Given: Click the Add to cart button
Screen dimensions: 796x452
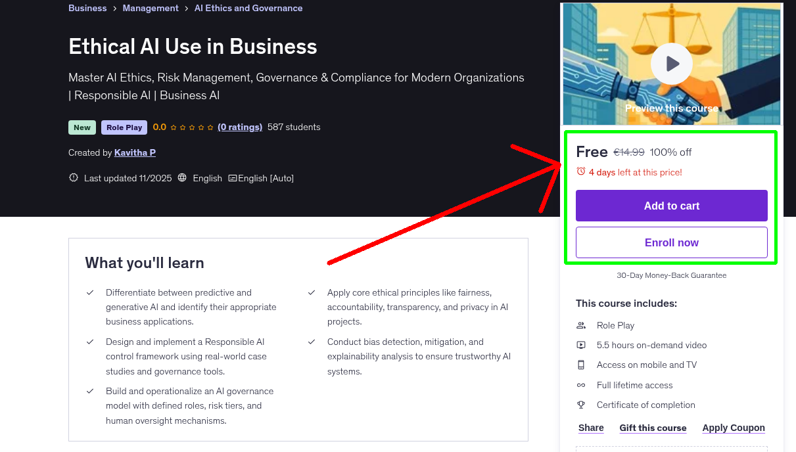Looking at the screenshot, I should (671, 206).
